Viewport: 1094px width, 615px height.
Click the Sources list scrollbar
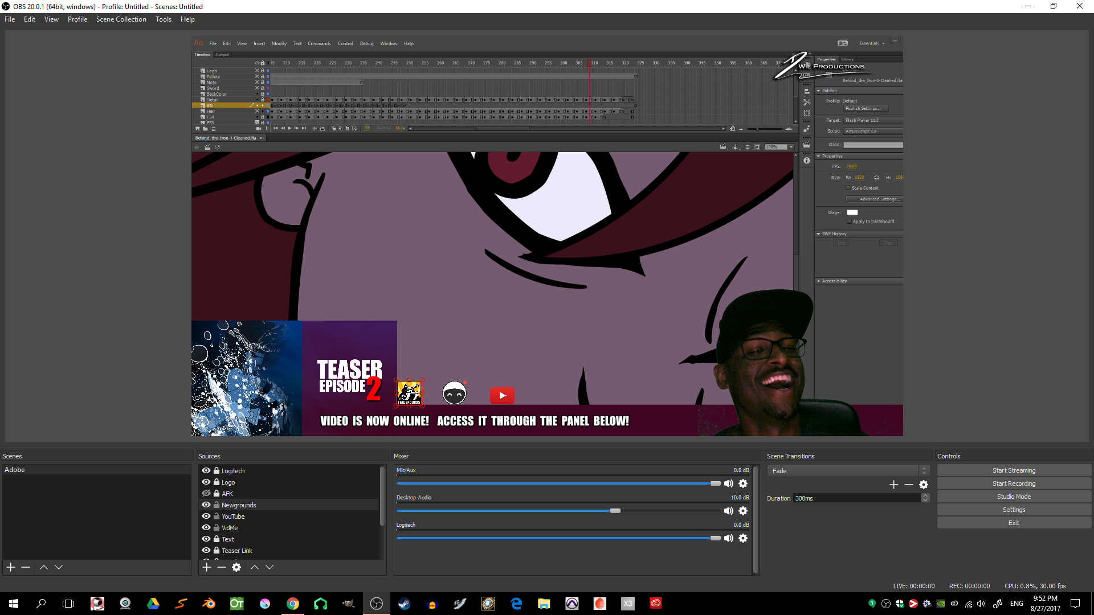382,497
